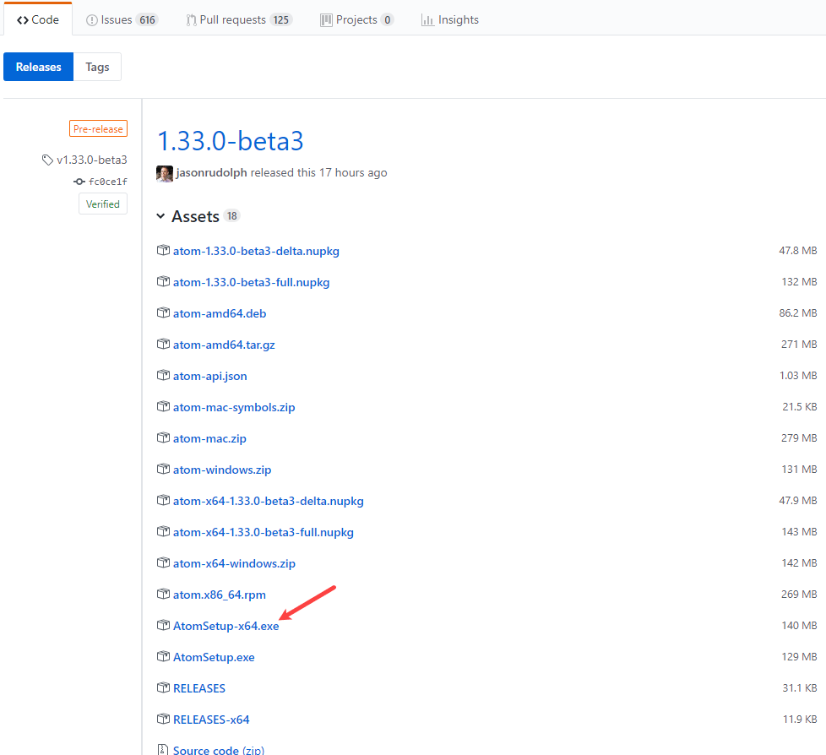Click the Pre-release label
This screenshot has width=826, height=755.
tap(98, 128)
